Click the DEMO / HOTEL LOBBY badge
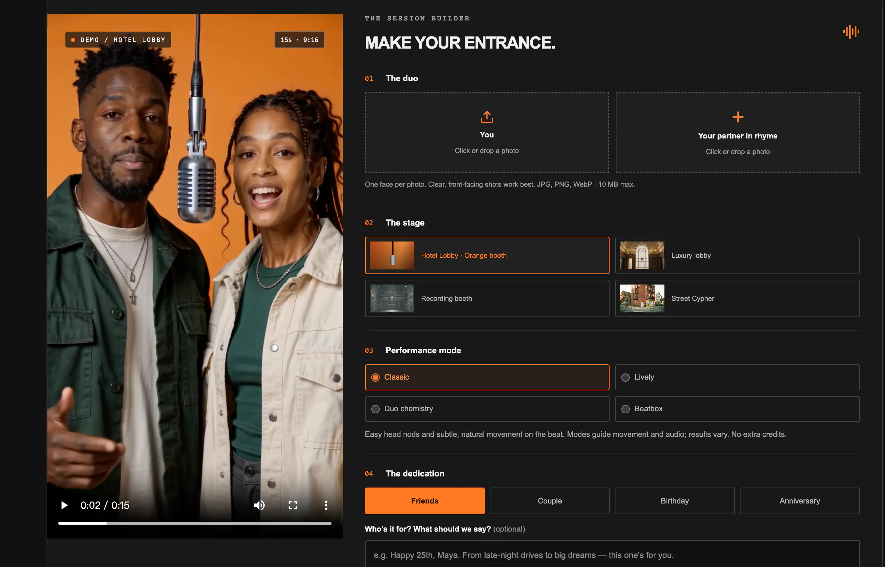 pyautogui.click(x=118, y=40)
